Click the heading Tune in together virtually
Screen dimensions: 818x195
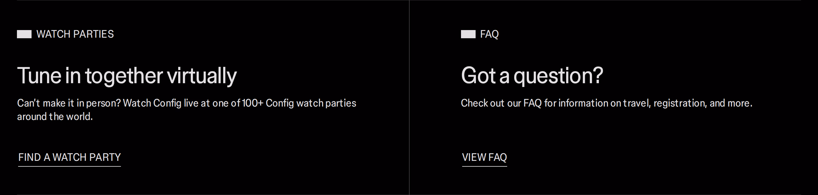pos(127,76)
